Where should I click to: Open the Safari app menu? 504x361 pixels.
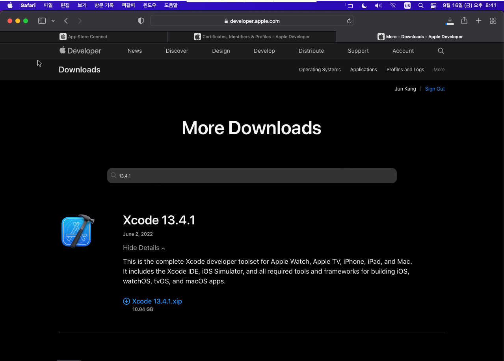tap(28, 6)
